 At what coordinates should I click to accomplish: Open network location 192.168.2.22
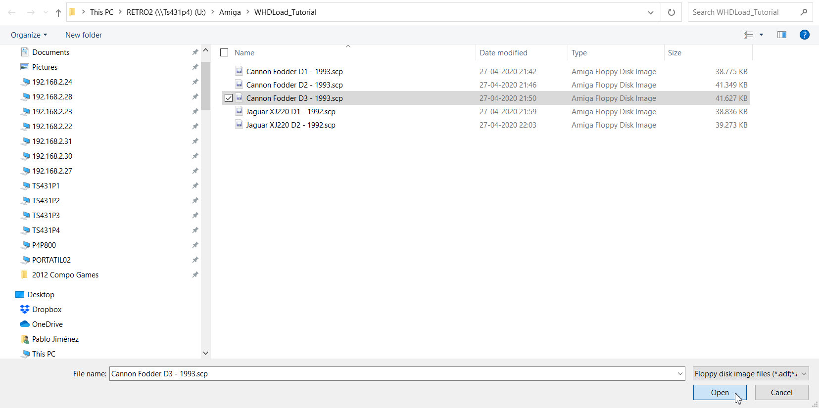point(52,127)
